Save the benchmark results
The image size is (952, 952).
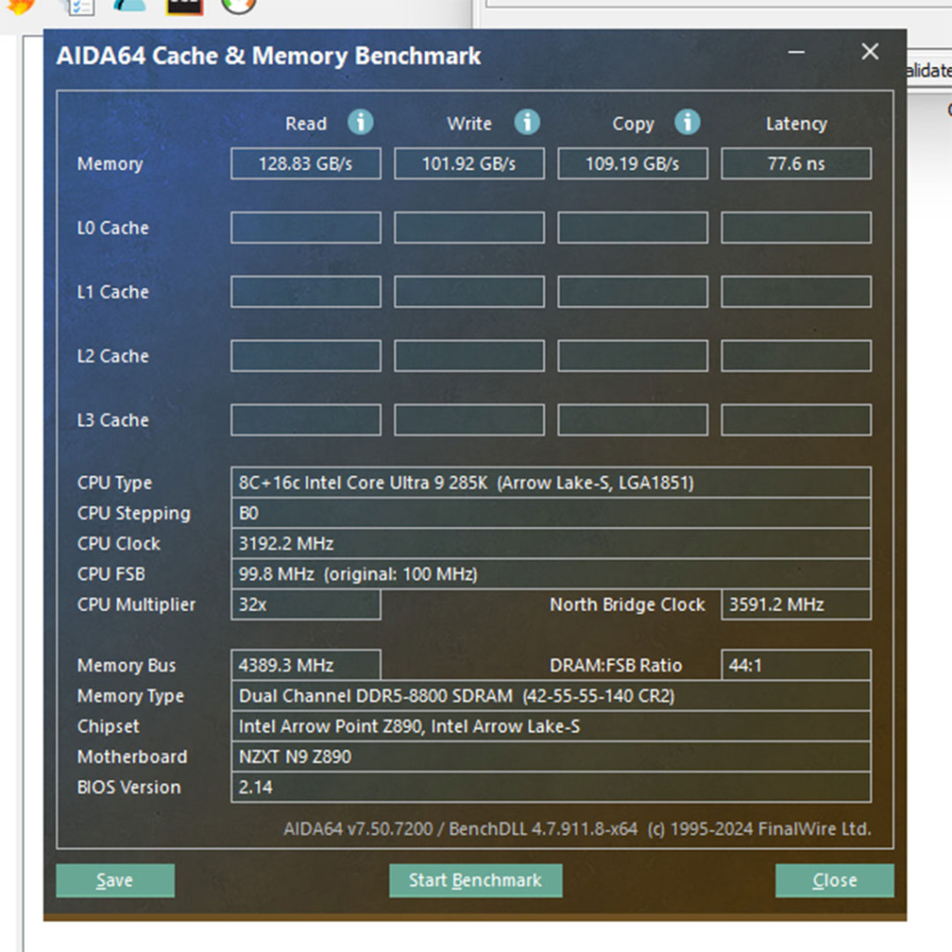[x=115, y=879]
